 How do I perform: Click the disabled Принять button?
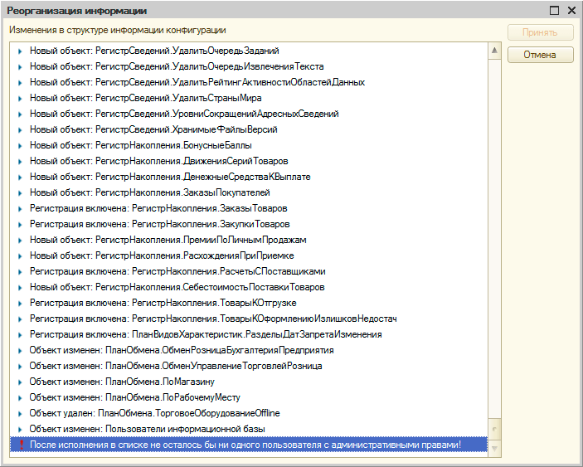click(541, 33)
